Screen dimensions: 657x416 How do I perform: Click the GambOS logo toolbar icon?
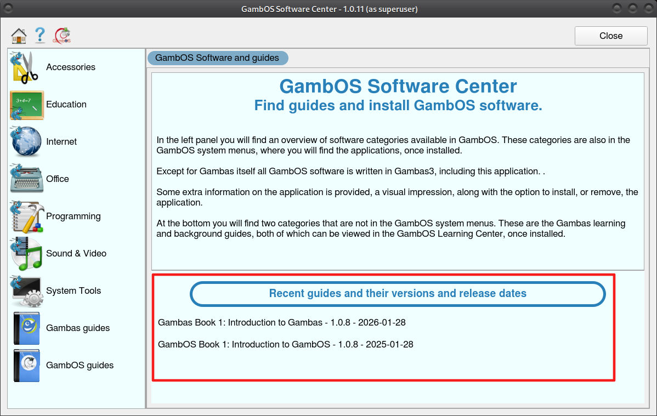point(62,36)
